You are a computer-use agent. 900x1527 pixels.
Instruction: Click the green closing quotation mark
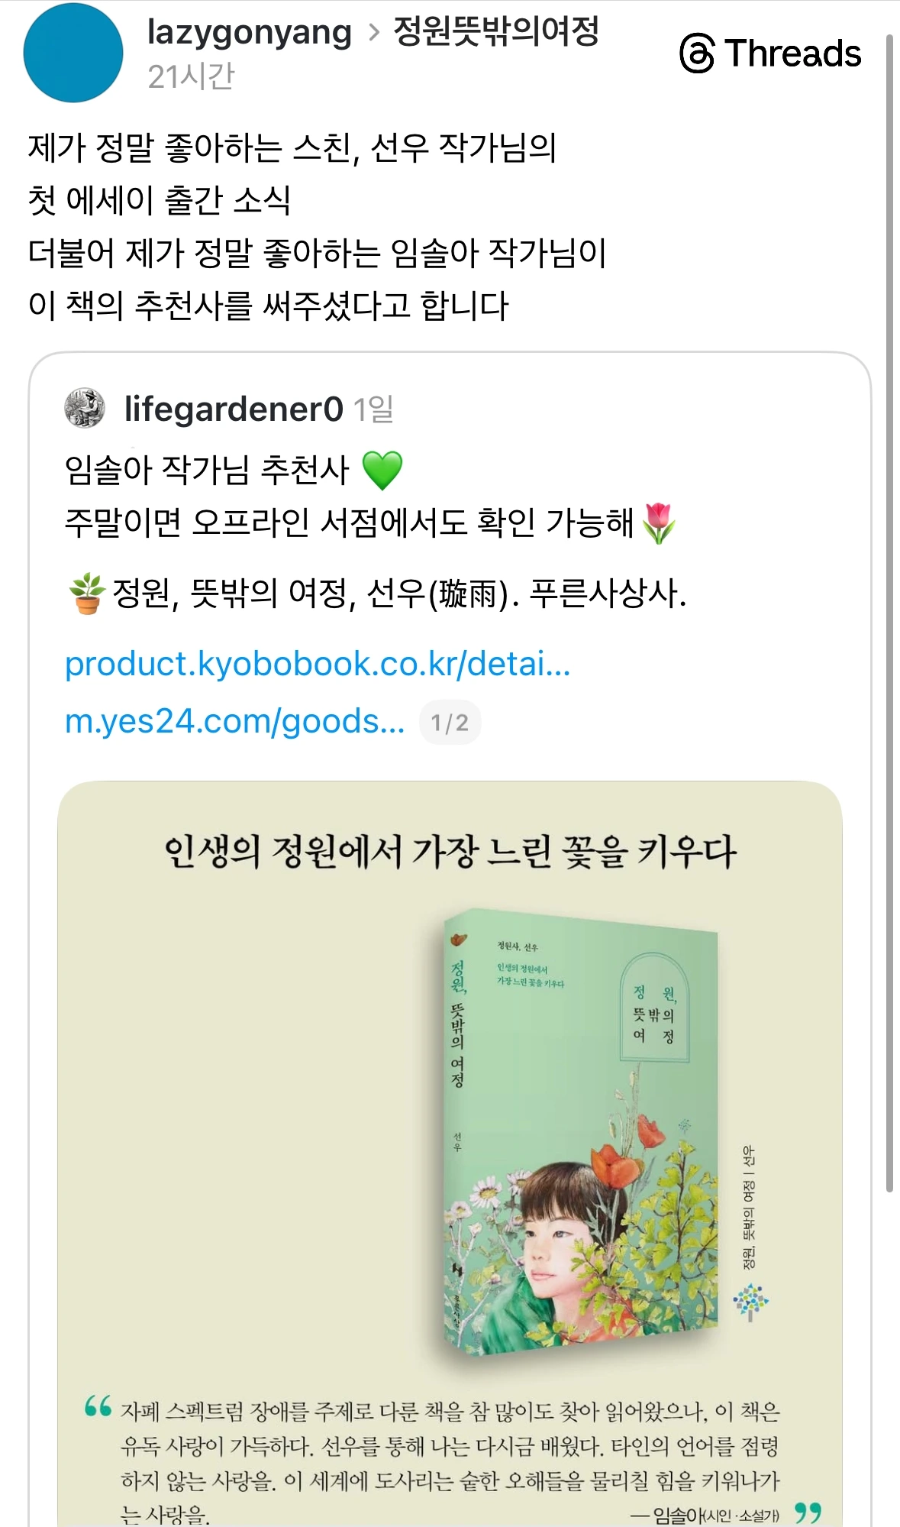808,1512
